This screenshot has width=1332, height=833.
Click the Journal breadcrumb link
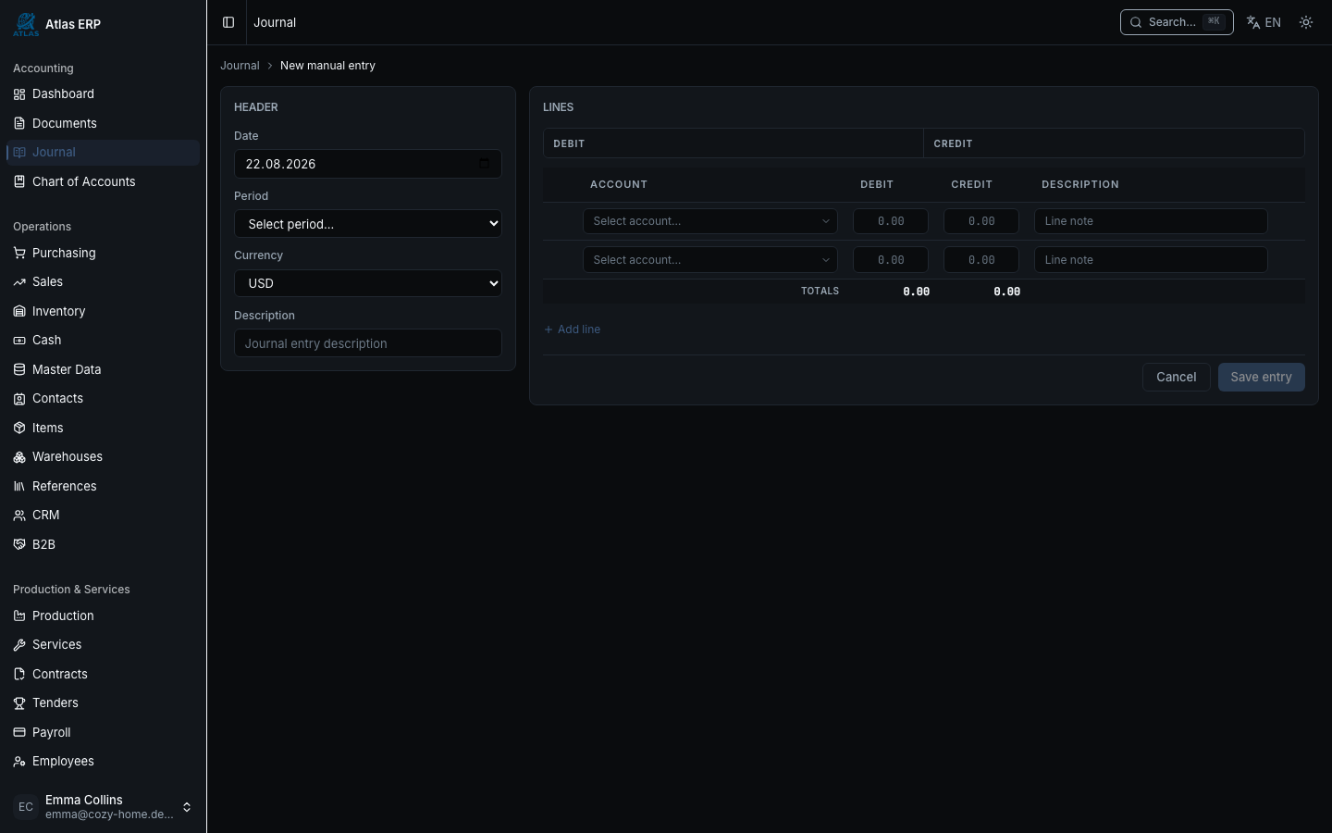tap(240, 66)
